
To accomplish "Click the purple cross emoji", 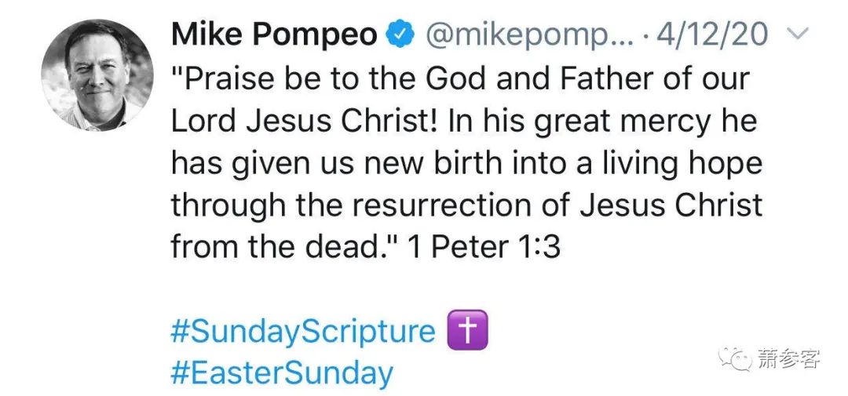I will point(467,330).
